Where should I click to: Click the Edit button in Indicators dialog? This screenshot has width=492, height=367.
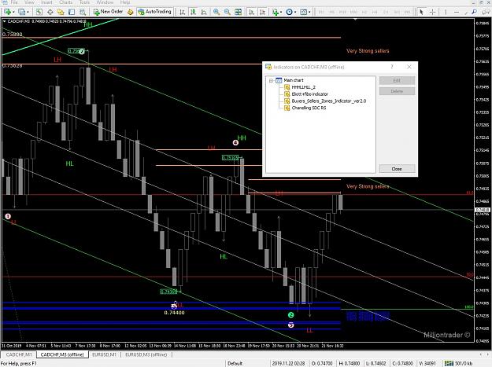397,81
